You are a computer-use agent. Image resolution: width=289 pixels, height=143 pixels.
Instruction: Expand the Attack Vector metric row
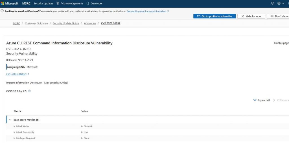pos(14,126)
